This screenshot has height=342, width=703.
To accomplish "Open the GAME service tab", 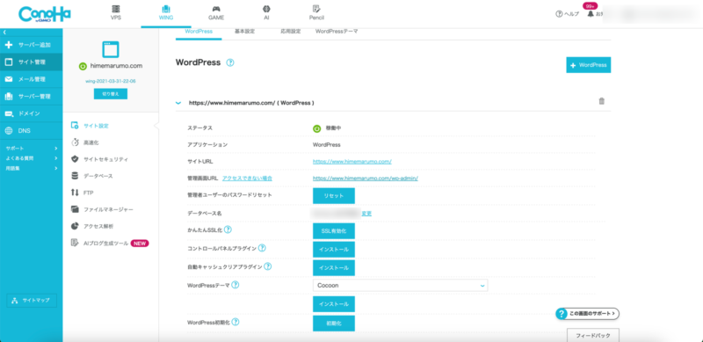I will (216, 12).
